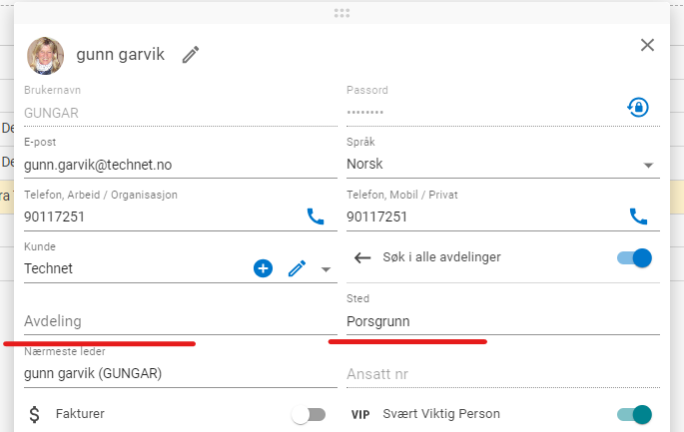
Task: Click the pencil icon next to gunn garvik
Action: 191,55
